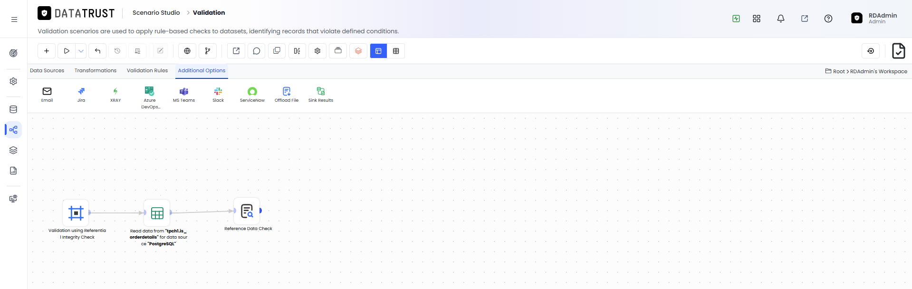Click the green activity monitor icon
The width and height of the screenshot is (912, 289).
pos(736,19)
